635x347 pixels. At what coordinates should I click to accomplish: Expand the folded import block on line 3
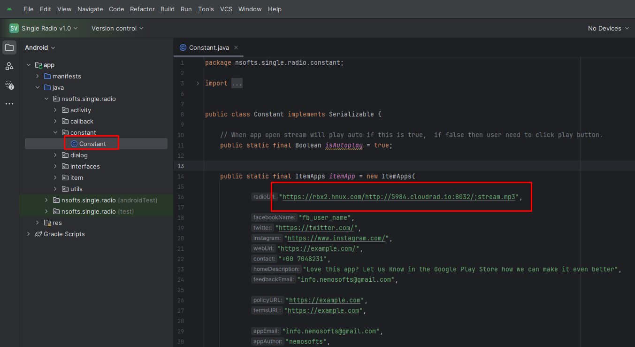pyautogui.click(x=198, y=83)
